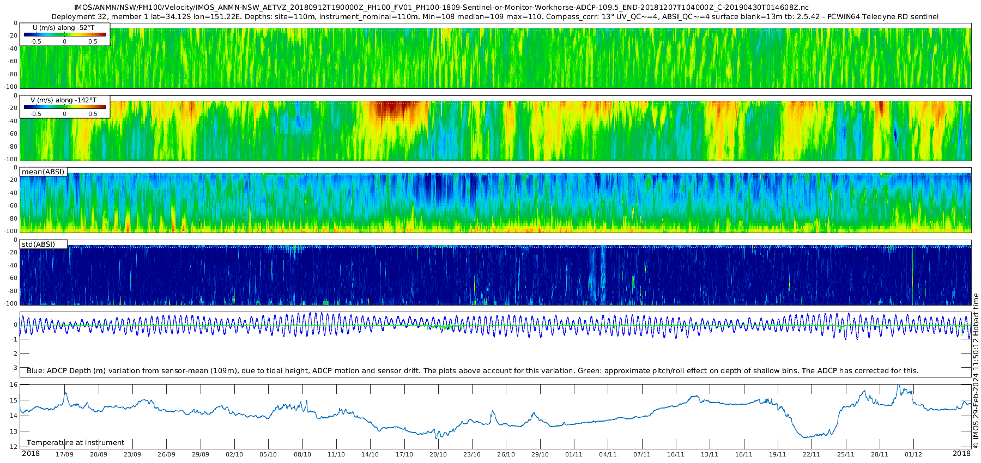Image resolution: width=981 pixels, height=463 pixels.
Task: Click the 28/11 date tick label
Action: (x=880, y=454)
